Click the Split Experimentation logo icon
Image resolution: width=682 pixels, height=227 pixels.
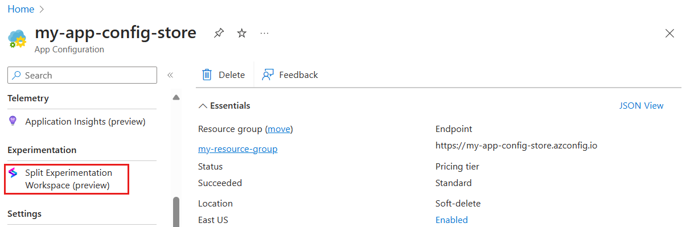point(13,173)
